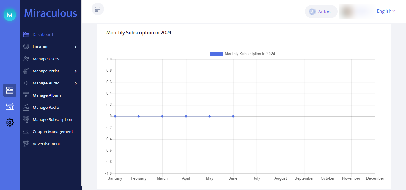Select the Dashboard menu item
Screen dimensions: 406x190
[43, 35]
